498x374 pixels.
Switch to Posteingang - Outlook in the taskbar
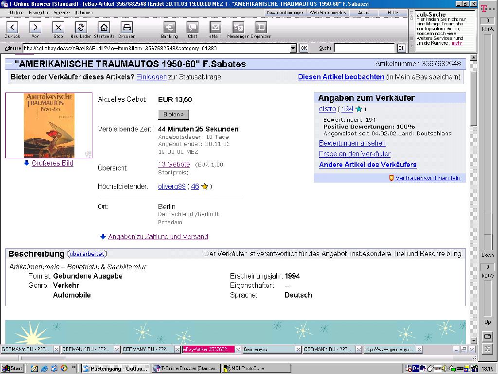point(116,368)
